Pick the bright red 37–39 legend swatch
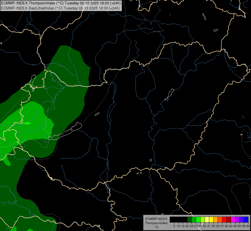This screenshot has height=231, width=251. (224, 219)
